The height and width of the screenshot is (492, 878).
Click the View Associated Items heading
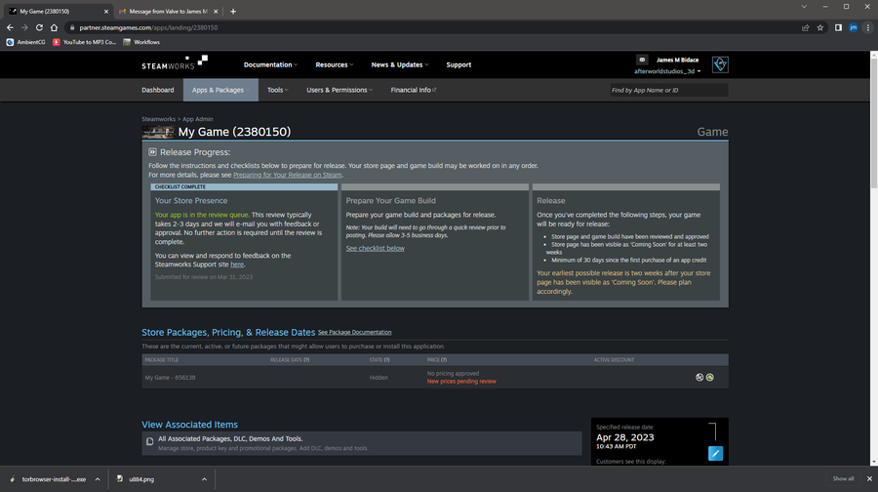pyautogui.click(x=189, y=425)
